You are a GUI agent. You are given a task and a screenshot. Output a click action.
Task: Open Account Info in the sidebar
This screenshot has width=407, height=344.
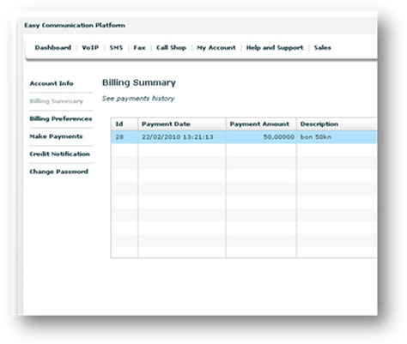point(52,83)
